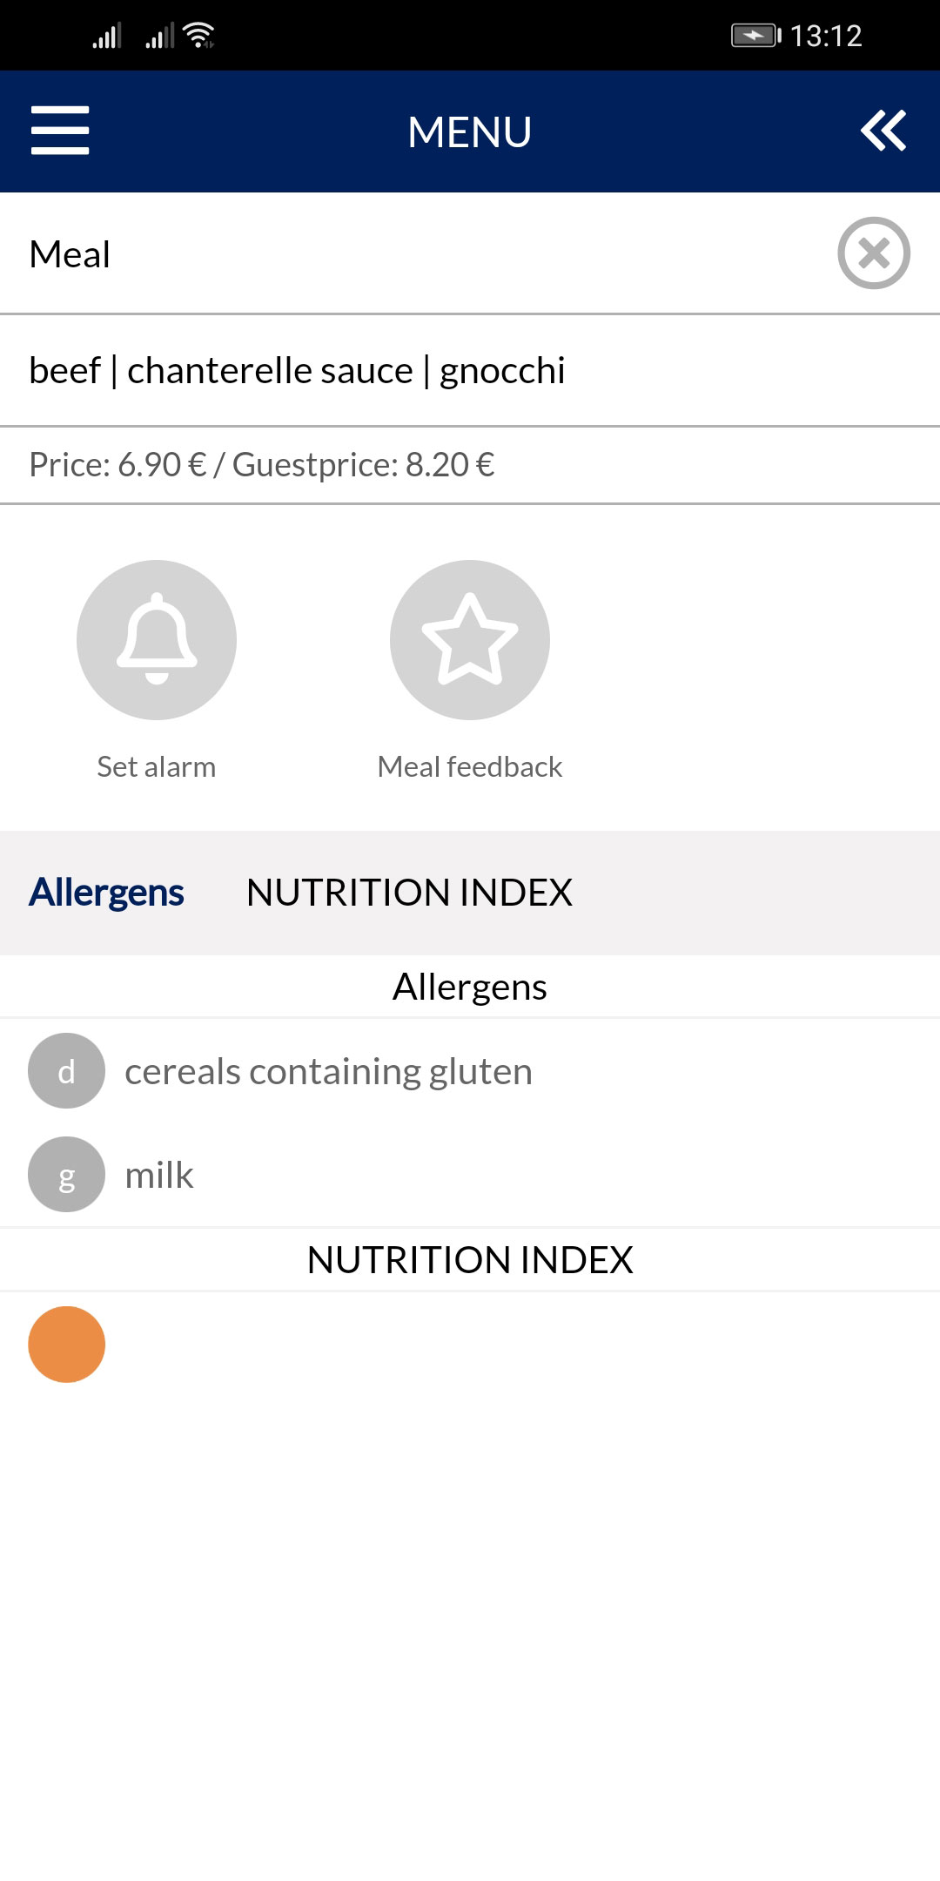
Task: Close the Meal detail view
Action: (x=874, y=253)
